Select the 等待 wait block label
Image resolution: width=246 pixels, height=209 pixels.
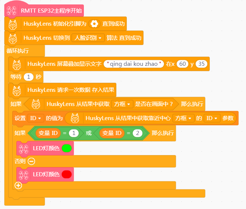click(x=16, y=77)
